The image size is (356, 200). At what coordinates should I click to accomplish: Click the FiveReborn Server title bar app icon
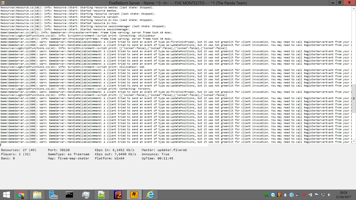[x=3, y=3]
